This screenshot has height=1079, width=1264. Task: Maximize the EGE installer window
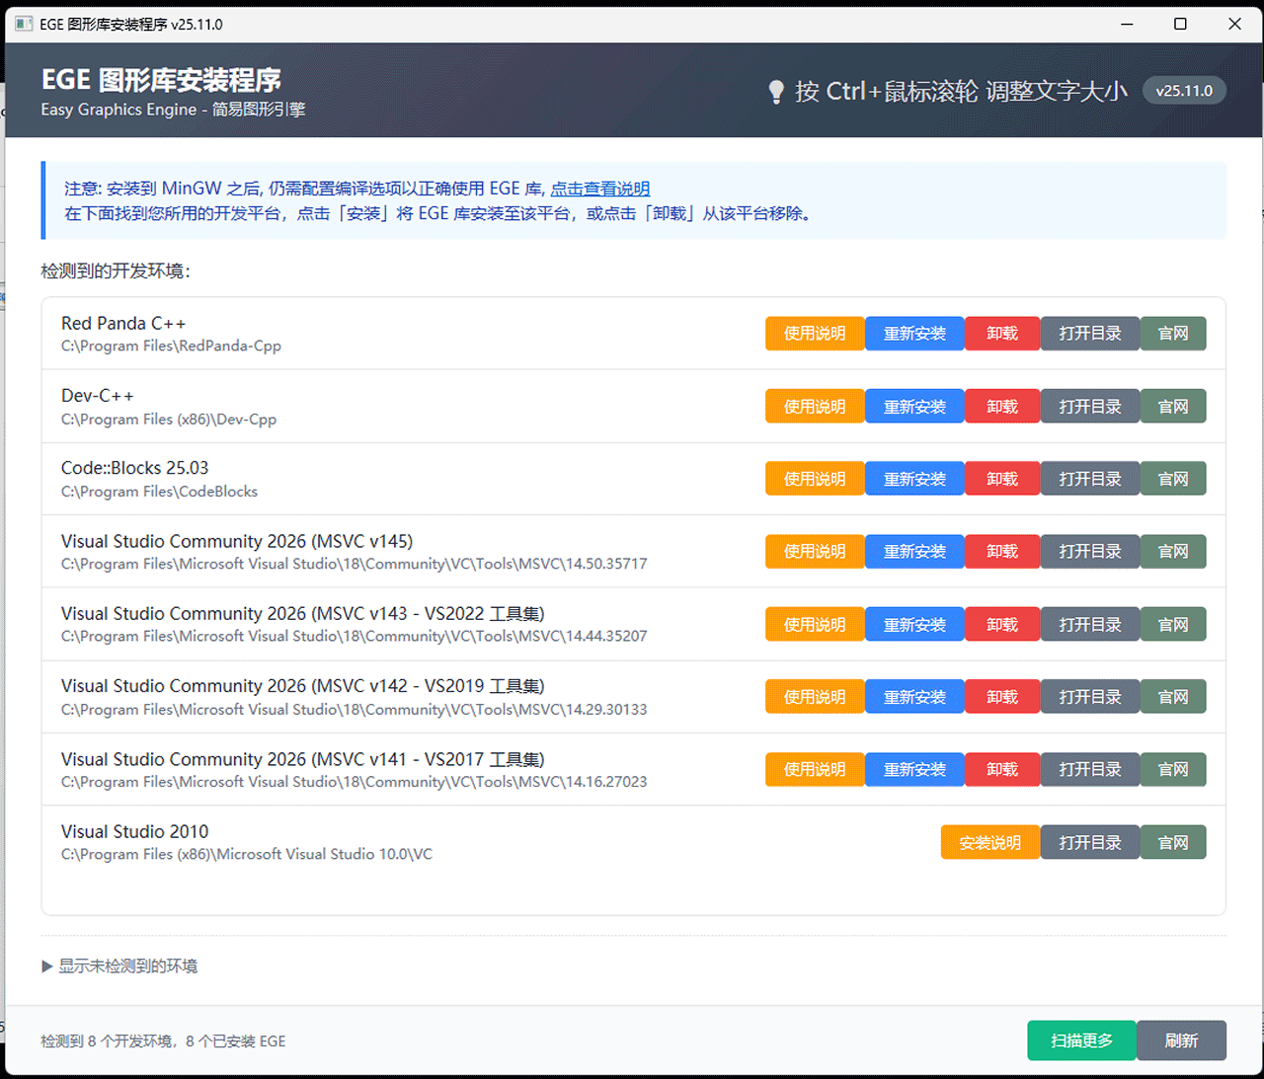pos(1180,24)
